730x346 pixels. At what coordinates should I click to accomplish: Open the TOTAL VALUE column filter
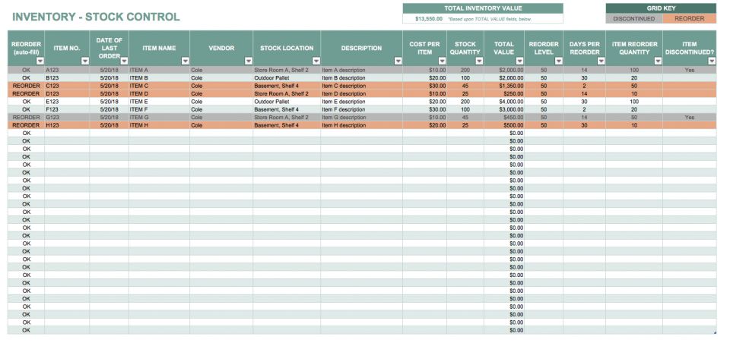tap(521, 61)
